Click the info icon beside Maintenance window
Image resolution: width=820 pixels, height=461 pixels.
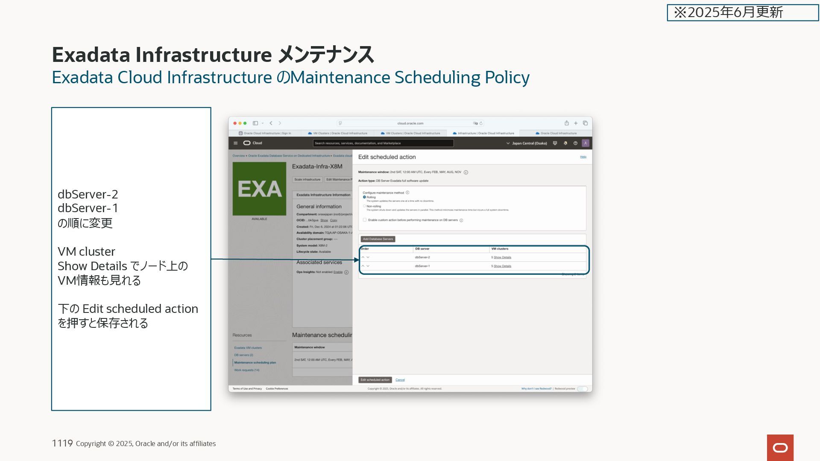pyautogui.click(x=466, y=172)
